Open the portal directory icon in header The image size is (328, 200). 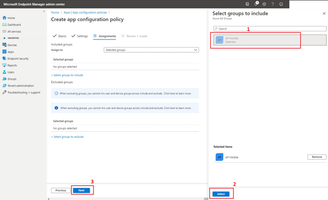tap(247, 4)
